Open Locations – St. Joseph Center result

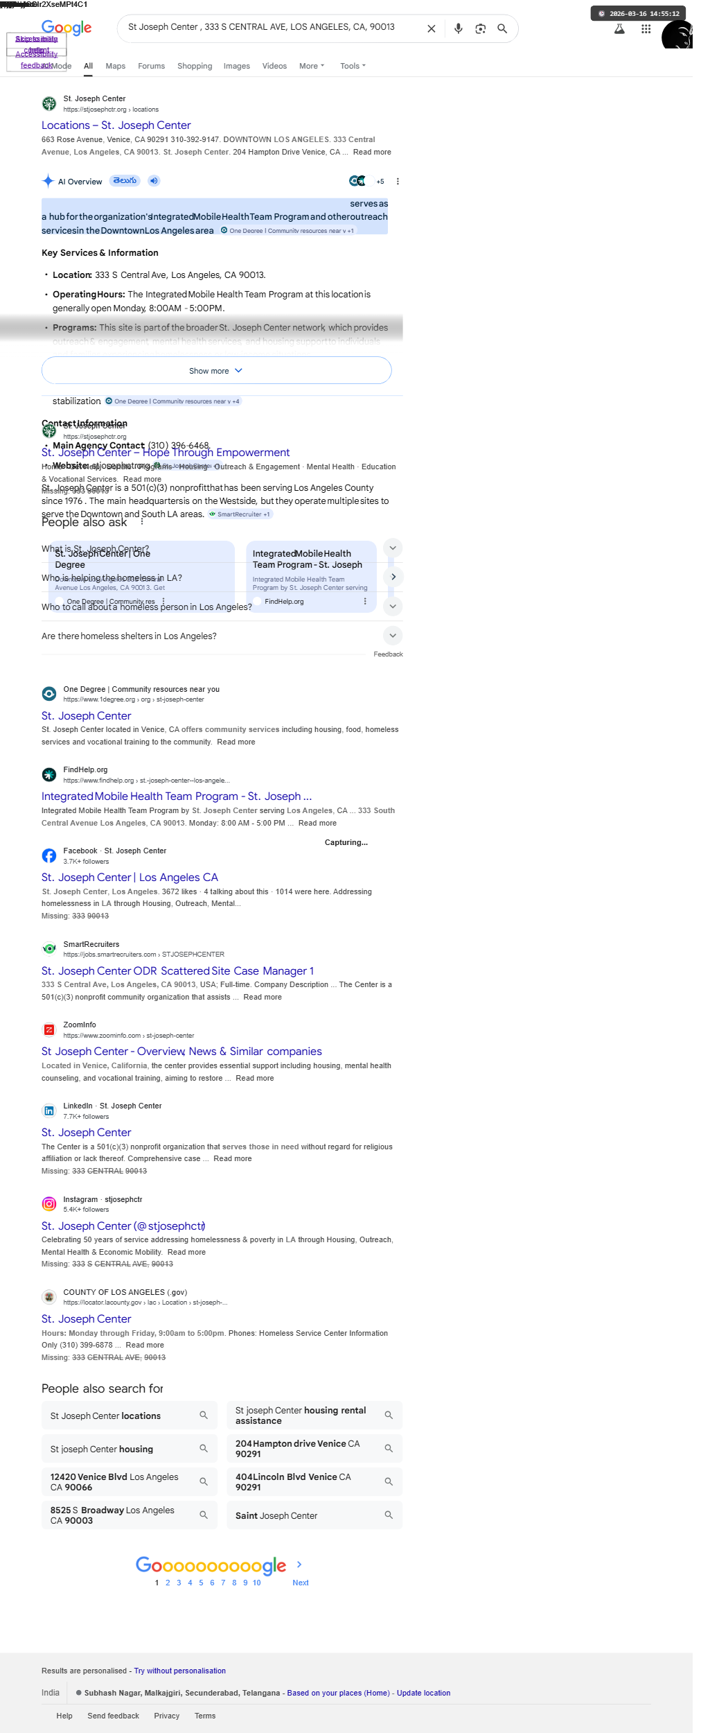pos(116,125)
